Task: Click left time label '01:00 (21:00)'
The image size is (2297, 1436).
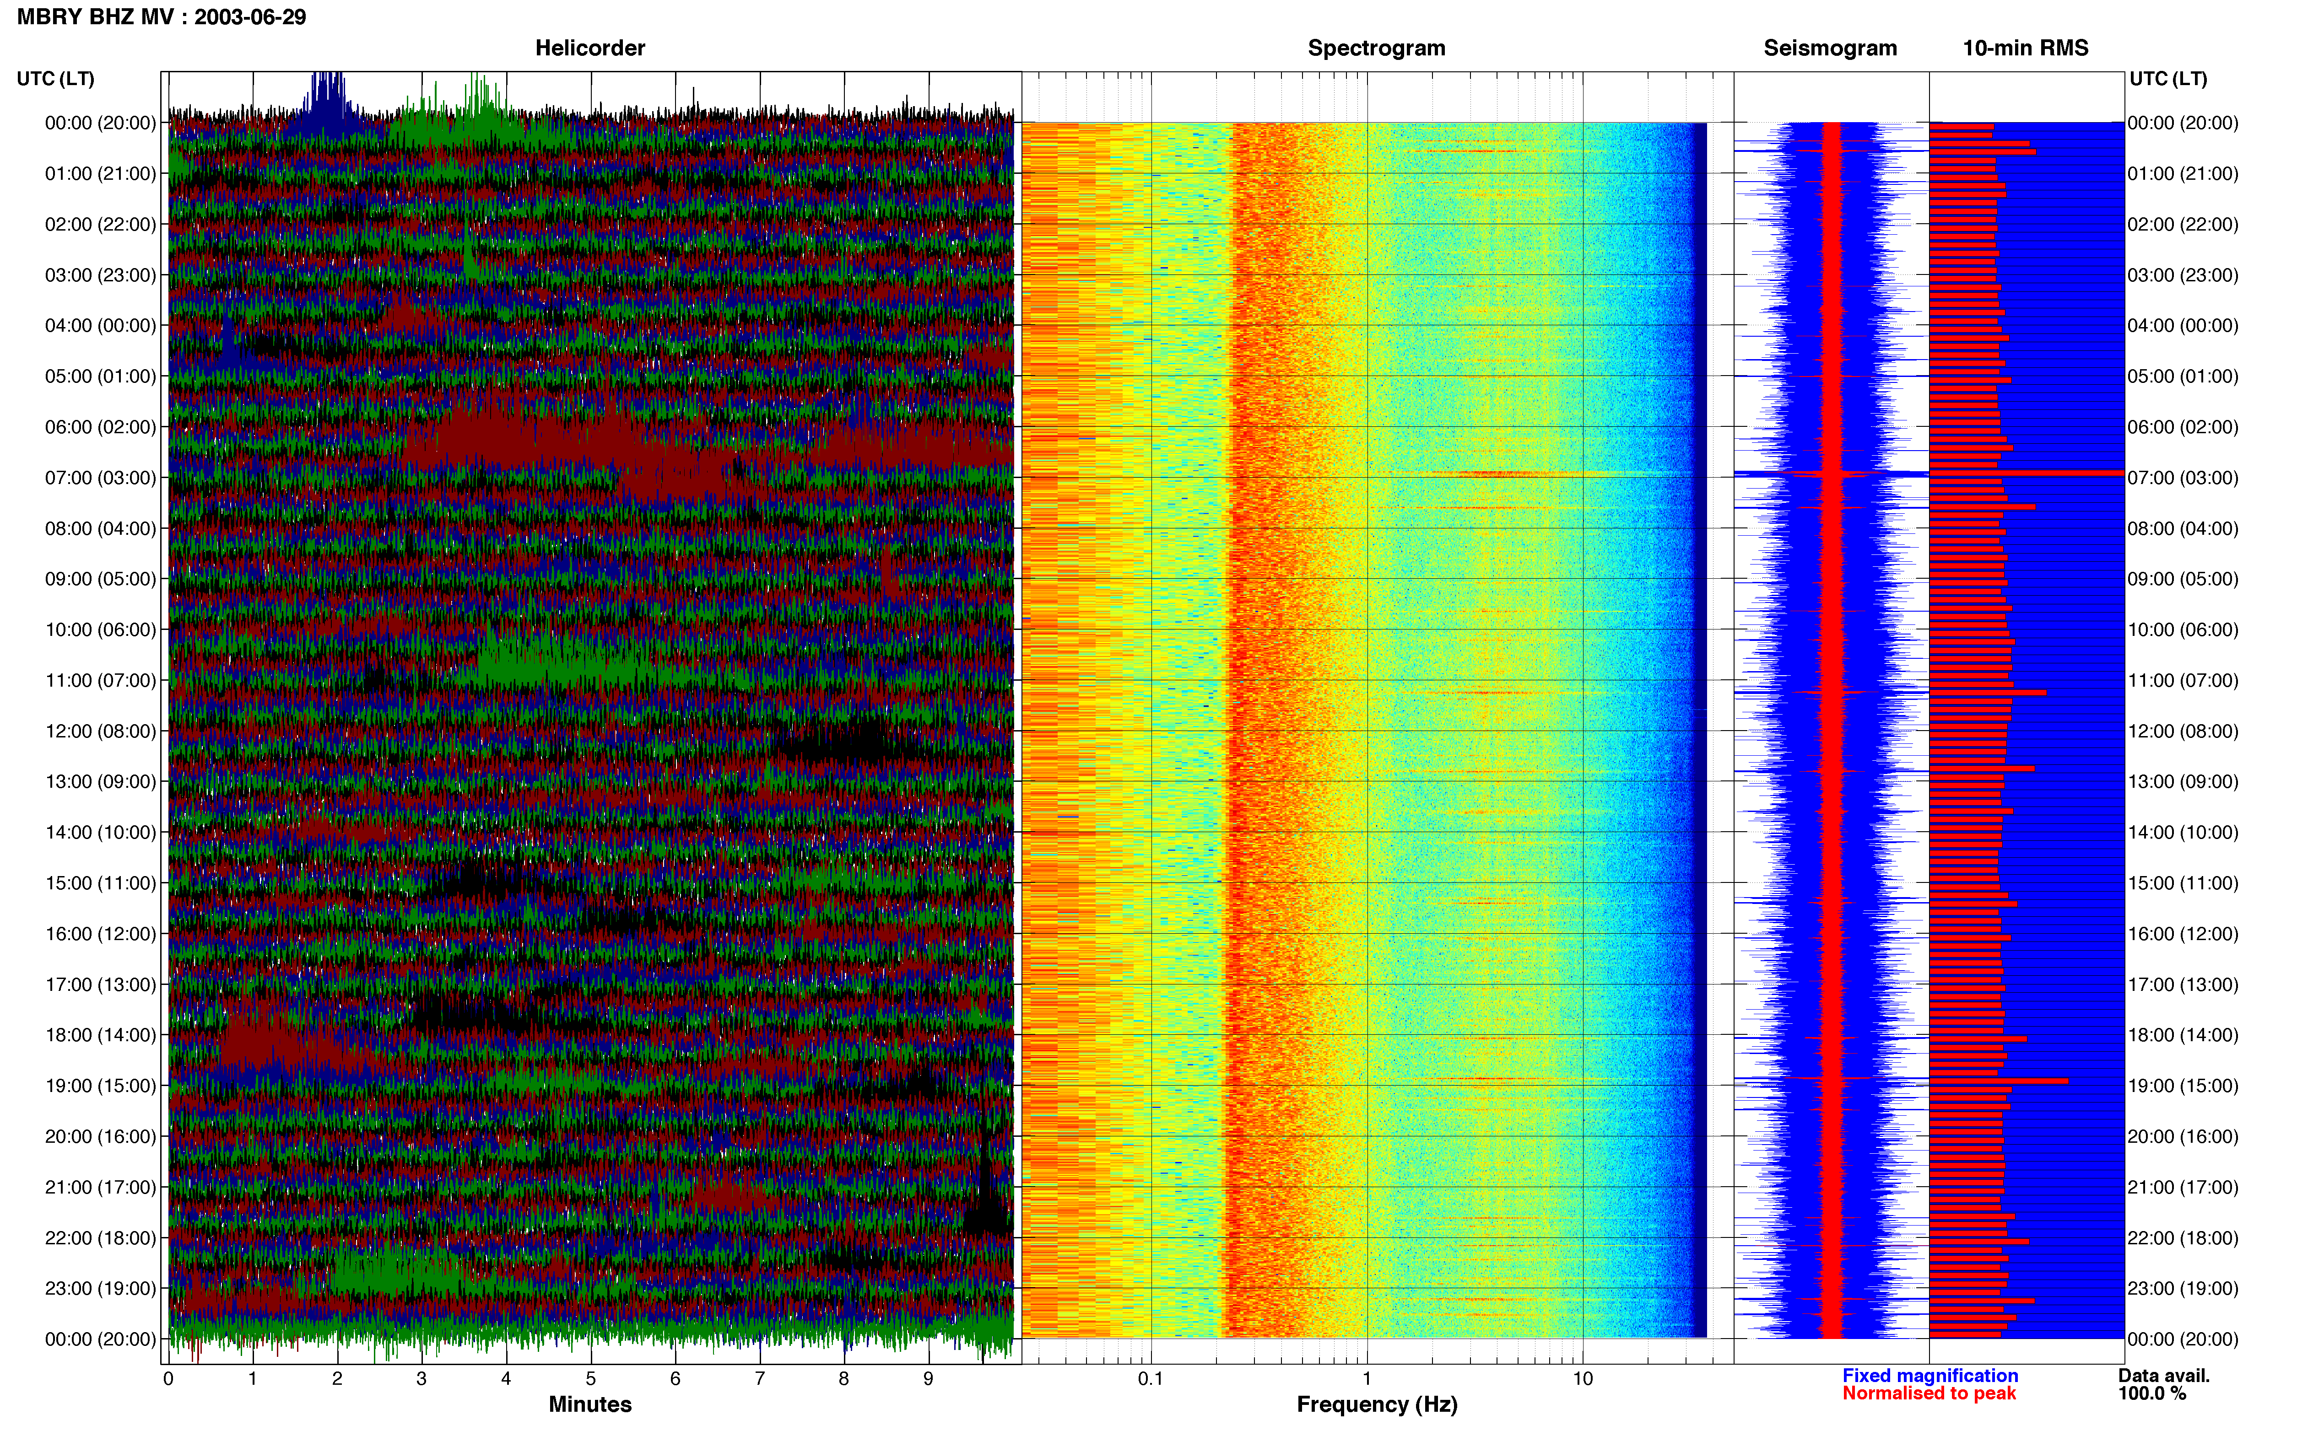Action: [x=100, y=173]
